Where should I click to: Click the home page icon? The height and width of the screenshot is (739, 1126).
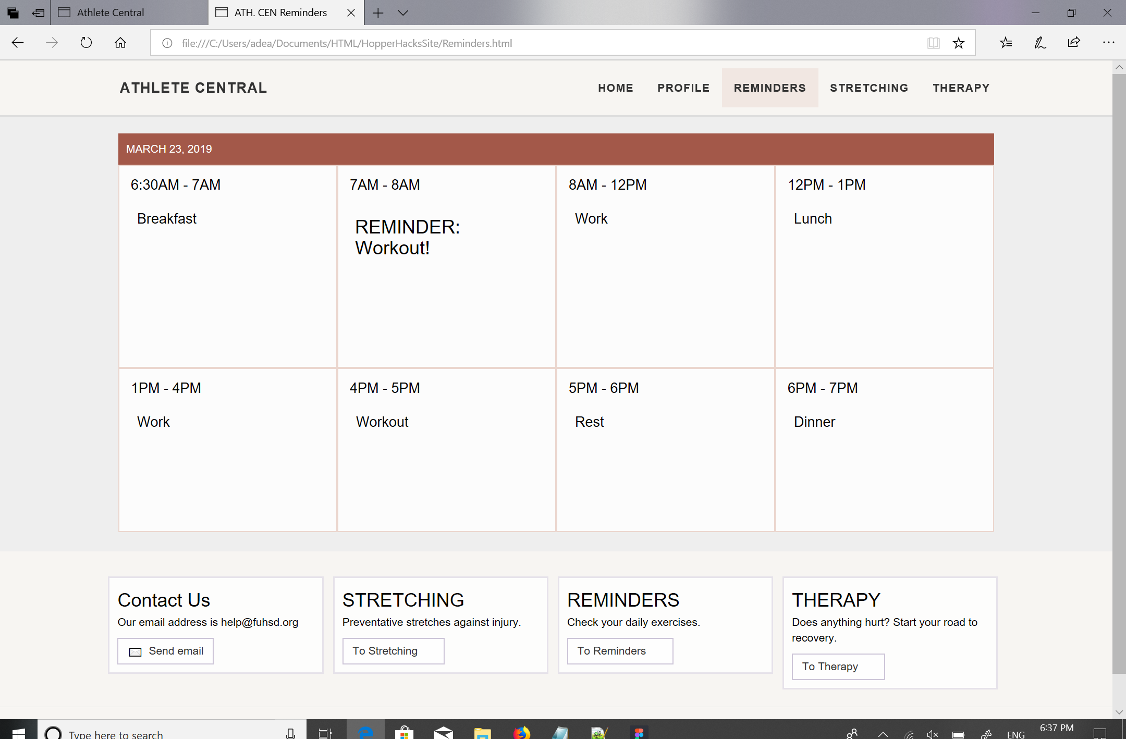(120, 43)
